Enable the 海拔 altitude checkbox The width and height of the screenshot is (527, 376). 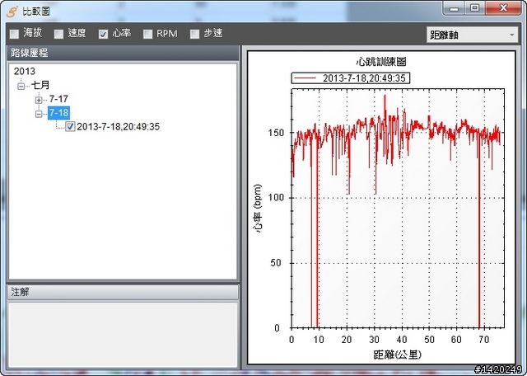click(x=15, y=34)
